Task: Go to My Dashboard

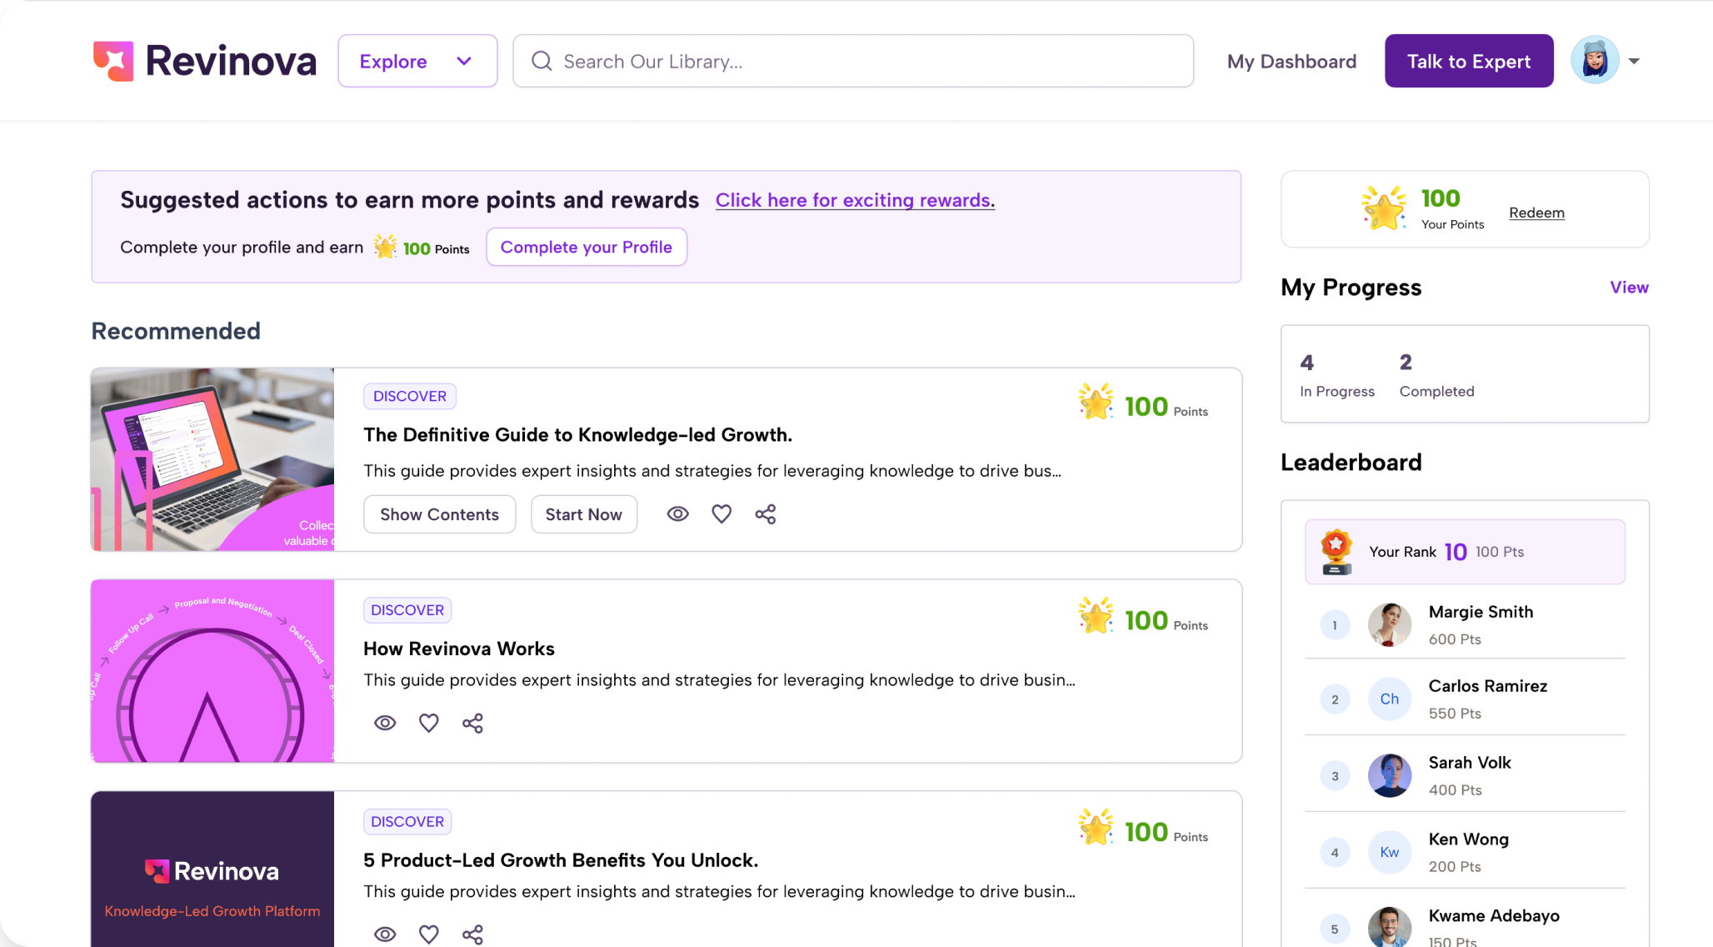Action: click(x=1291, y=61)
